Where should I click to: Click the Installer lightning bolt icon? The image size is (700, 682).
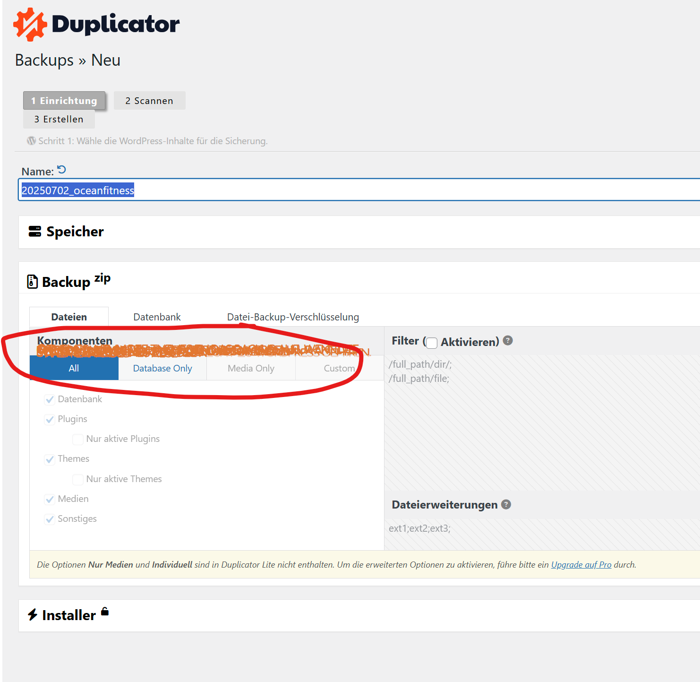(x=32, y=615)
